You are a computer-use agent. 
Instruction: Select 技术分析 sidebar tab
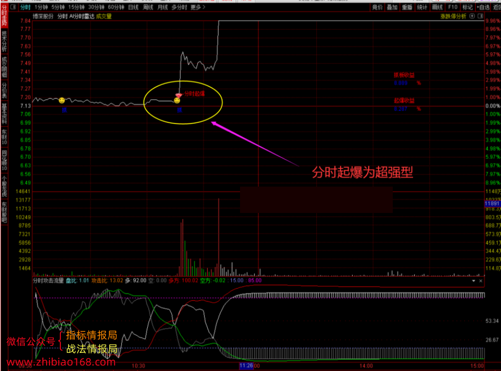coord(4,41)
